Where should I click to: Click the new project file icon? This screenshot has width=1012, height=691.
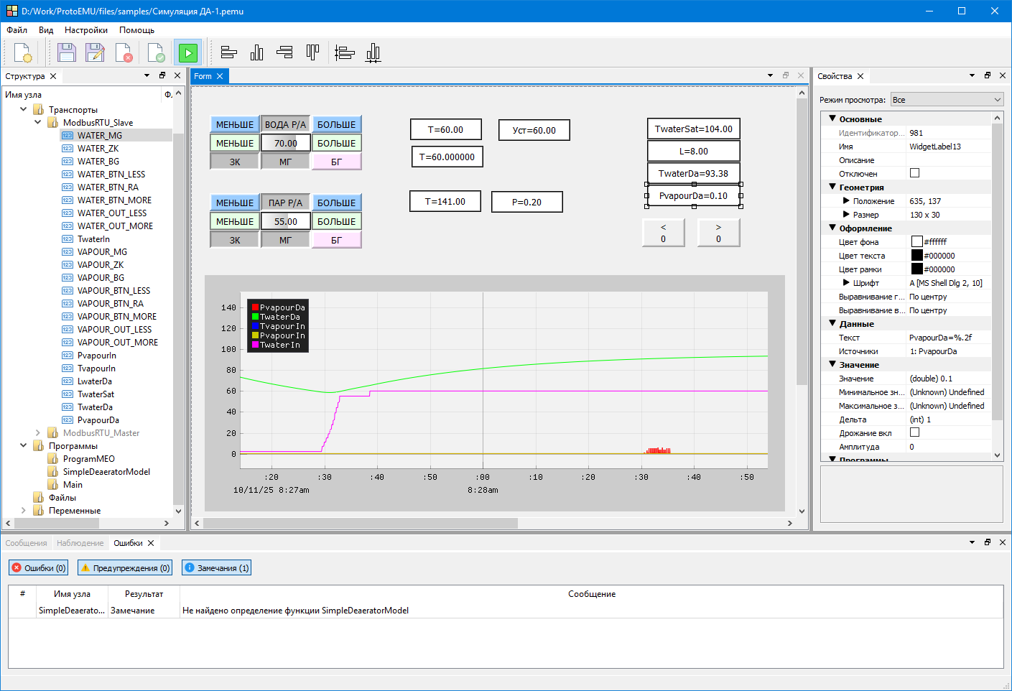point(22,53)
